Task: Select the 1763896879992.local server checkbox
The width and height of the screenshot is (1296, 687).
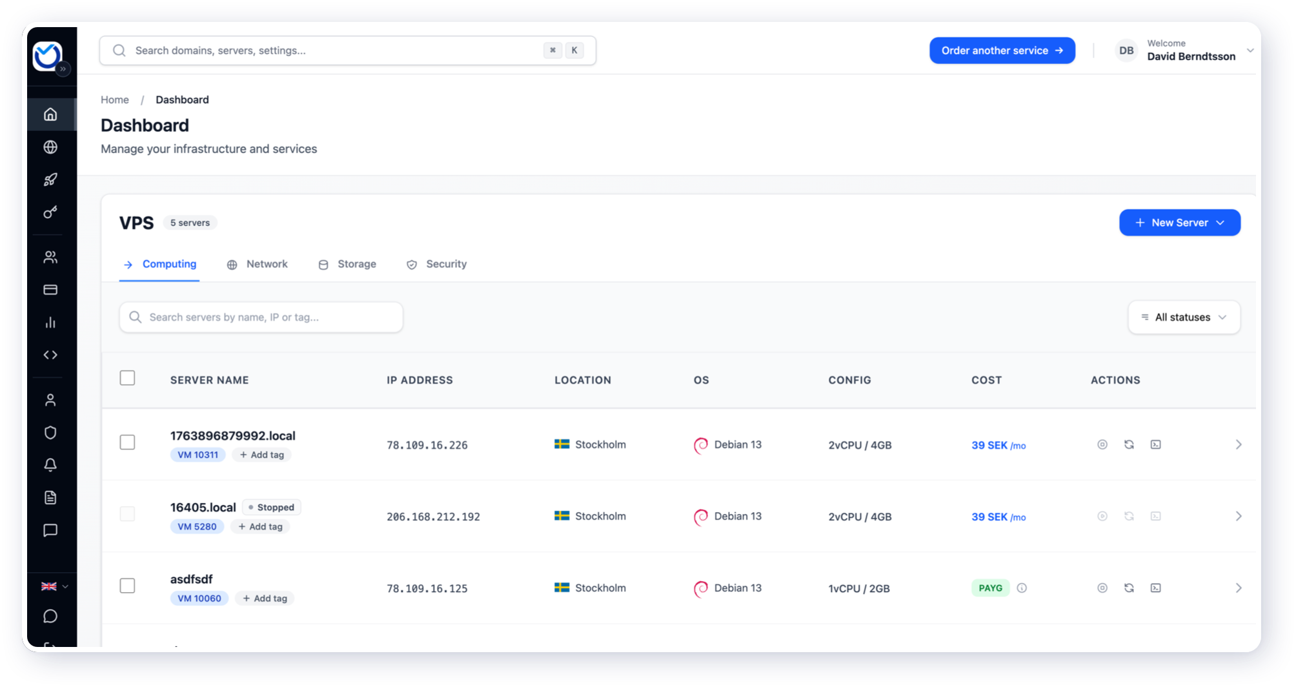Action: click(127, 442)
